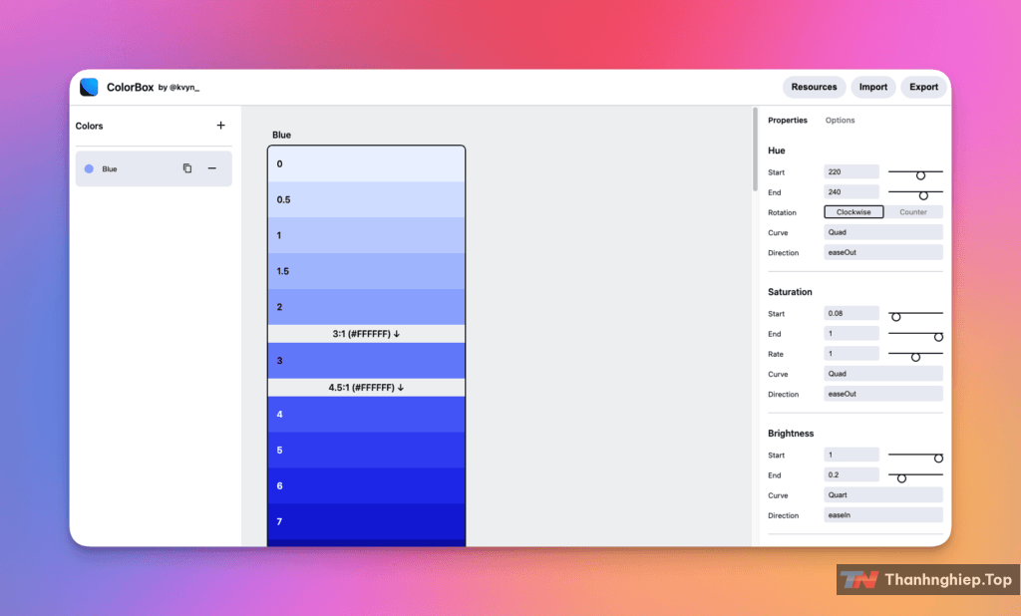This screenshot has width=1021, height=616.
Task: Open the @kvyn_ author link
Action: click(x=184, y=88)
